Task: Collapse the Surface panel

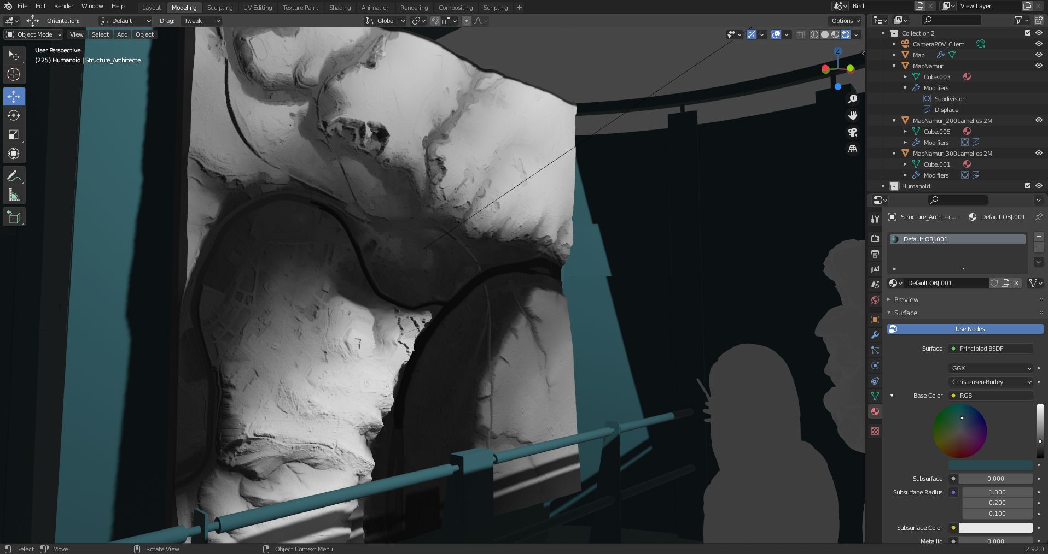Action: 905,313
